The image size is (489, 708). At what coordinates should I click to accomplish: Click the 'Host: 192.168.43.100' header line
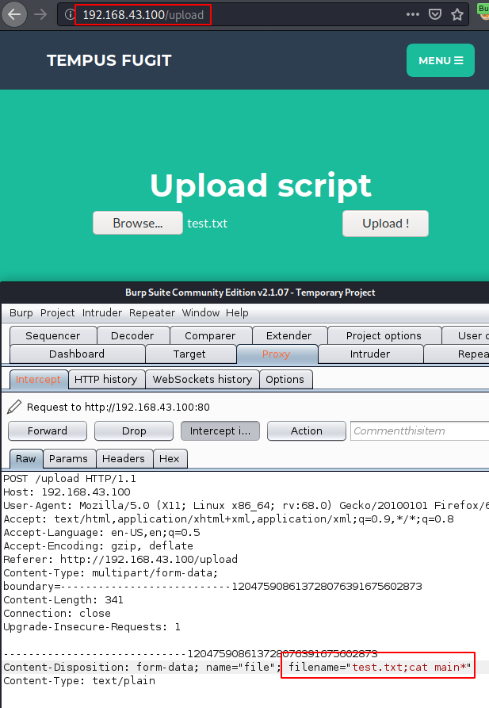pos(67,492)
